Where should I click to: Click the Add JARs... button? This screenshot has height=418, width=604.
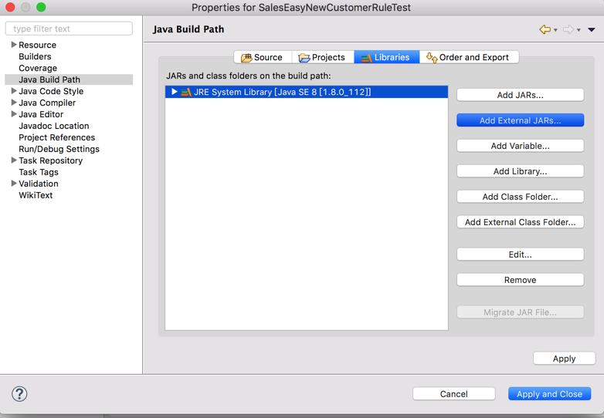(x=520, y=95)
